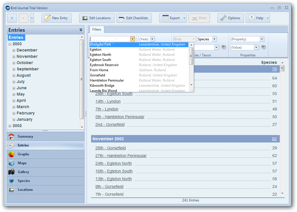Screen dimensions: 297x212
Task: Open the 14th - Lyndon entry
Action: pos(108,102)
